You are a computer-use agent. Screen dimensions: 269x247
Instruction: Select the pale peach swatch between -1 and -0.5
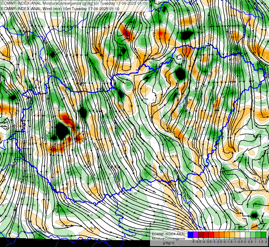237,235
